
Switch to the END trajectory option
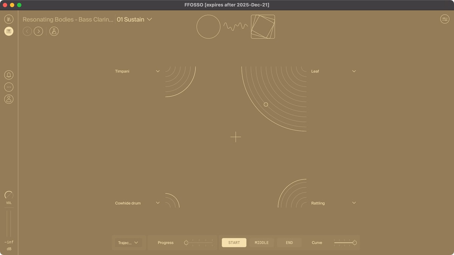[289, 243]
